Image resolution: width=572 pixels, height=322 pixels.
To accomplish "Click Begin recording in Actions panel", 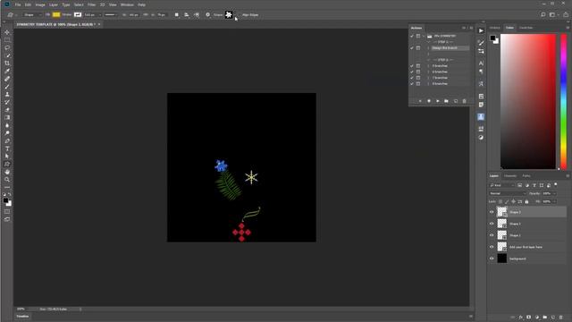I will point(429,101).
